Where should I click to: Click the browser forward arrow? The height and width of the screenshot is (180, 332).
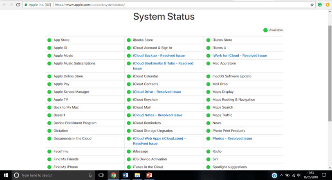(x=11, y=4)
